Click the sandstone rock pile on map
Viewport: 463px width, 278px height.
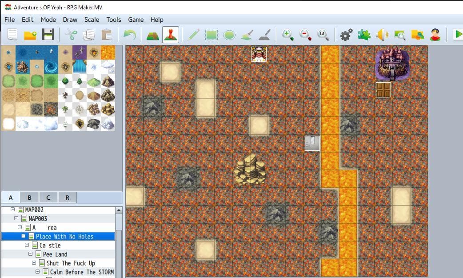250,170
